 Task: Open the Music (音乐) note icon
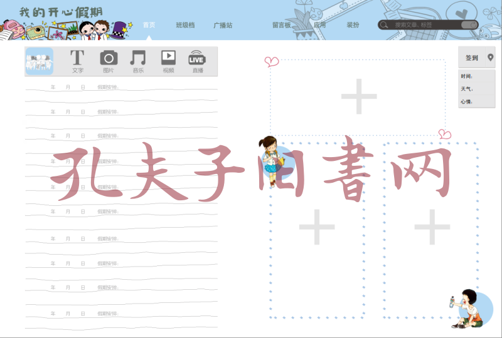tap(138, 61)
